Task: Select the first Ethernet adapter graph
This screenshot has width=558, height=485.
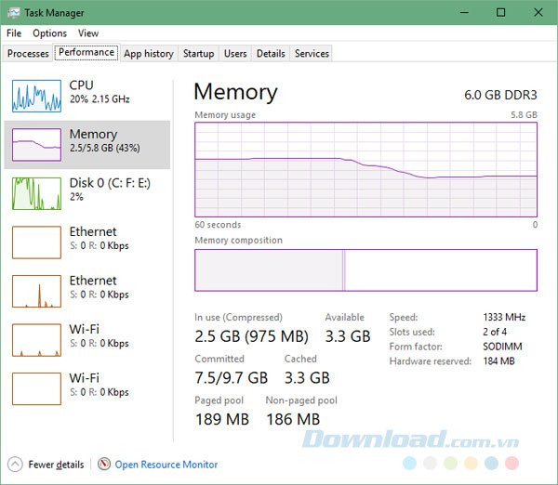Action: (36, 242)
